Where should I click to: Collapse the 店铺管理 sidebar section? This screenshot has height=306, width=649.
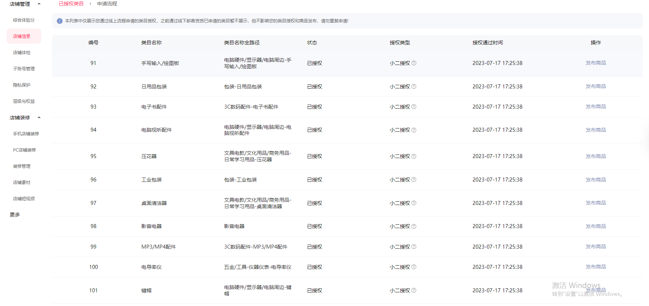tap(39, 4)
